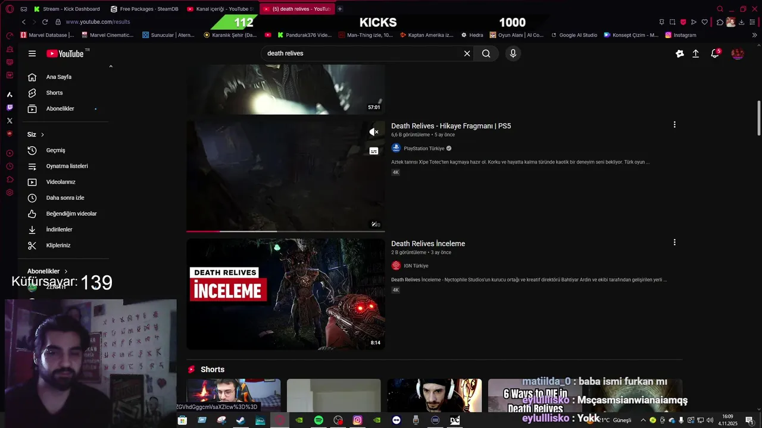This screenshot has width=762, height=428.
Task: Open more options for Hikaye Fragmanı video
Action: tap(674, 125)
